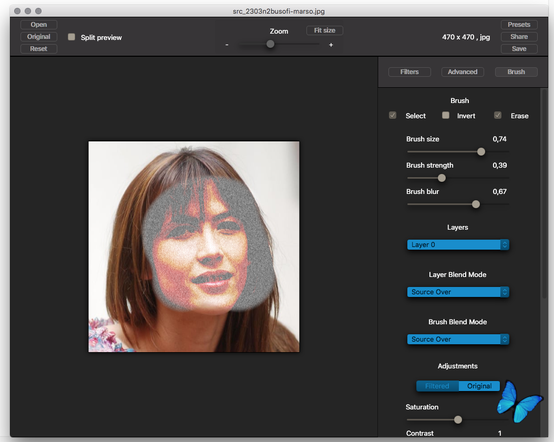Toggle the Select checkbox
554x442 pixels.
(393, 115)
